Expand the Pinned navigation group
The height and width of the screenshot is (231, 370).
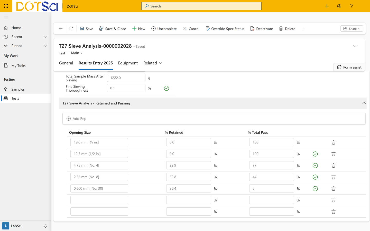pyautogui.click(x=45, y=46)
